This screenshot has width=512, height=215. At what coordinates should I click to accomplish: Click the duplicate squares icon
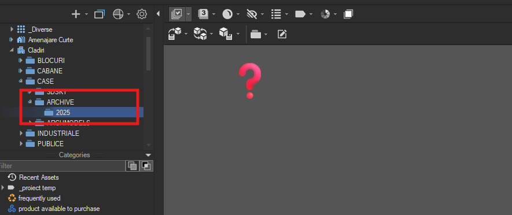(348, 14)
